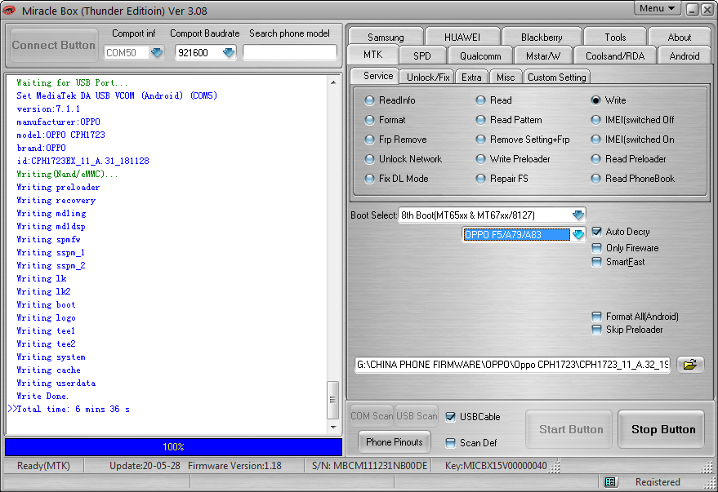Select the Read Preloader radio option

tap(595, 159)
